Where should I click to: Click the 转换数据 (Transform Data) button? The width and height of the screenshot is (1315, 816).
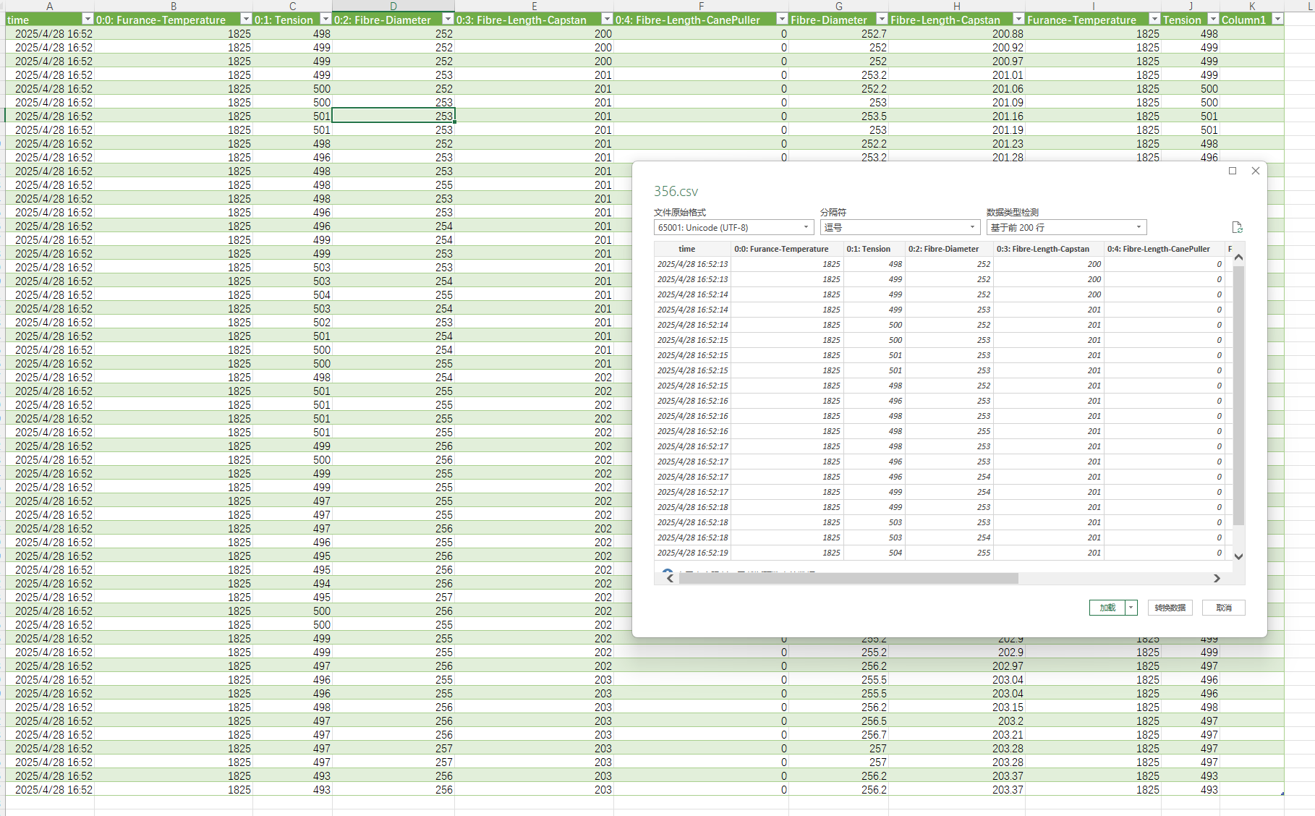pos(1170,608)
